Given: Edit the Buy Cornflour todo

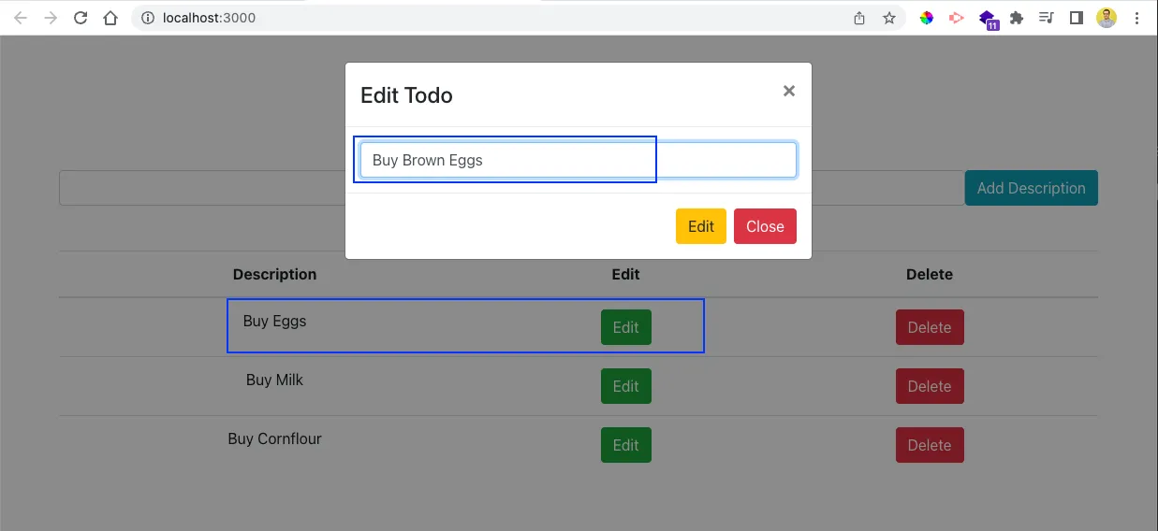Looking at the screenshot, I should pos(626,445).
